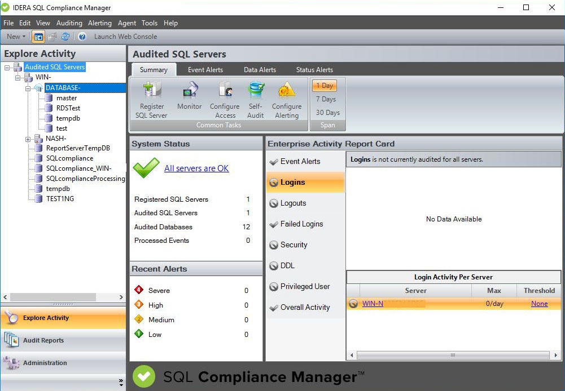Viewport: 565px width, 391px height.
Task: Click the DATABASE- cloud instance icon
Action: click(38, 88)
